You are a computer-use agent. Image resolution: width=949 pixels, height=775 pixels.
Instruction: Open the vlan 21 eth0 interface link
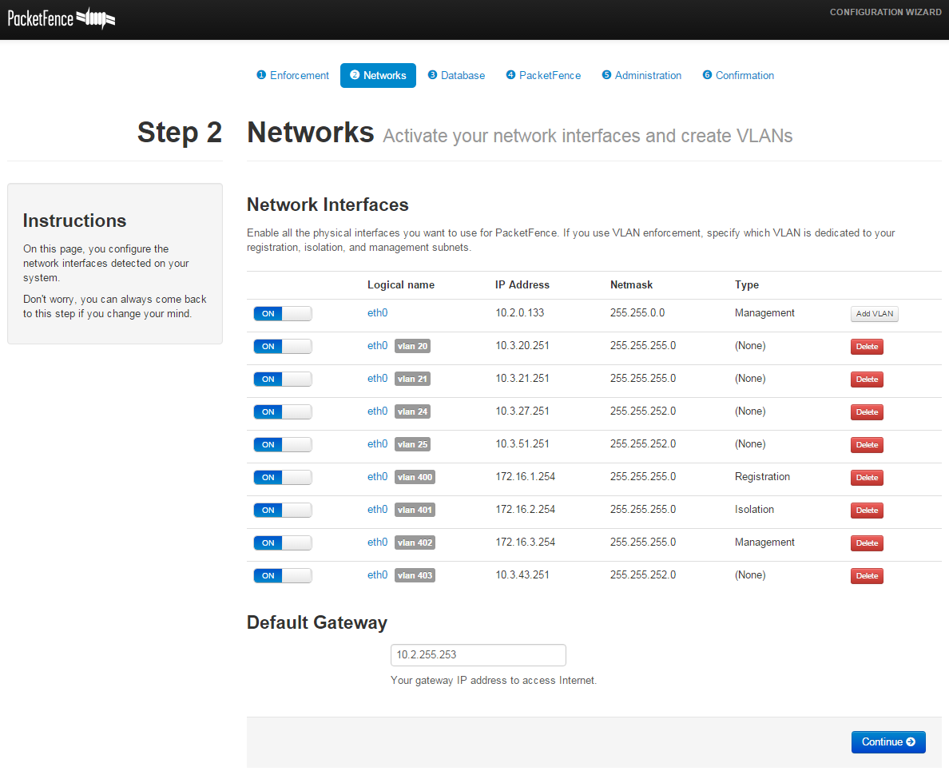pyautogui.click(x=377, y=378)
